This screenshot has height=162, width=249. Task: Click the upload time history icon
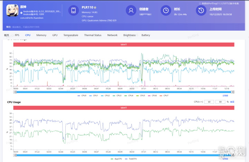(x=201, y=10)
